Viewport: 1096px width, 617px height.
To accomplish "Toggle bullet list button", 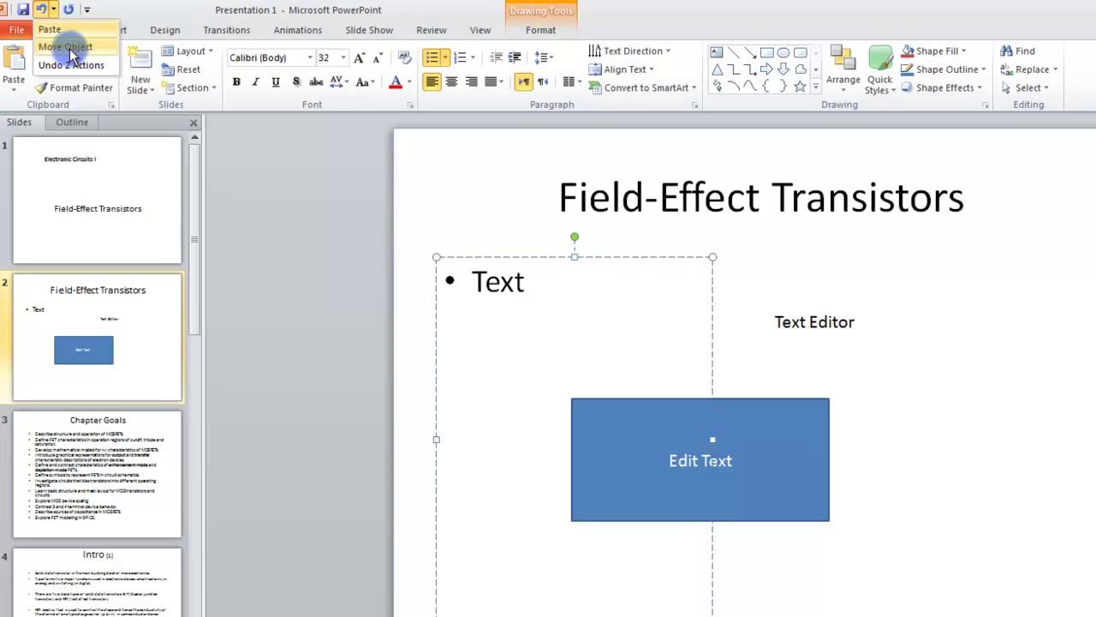I will (432, 57).
